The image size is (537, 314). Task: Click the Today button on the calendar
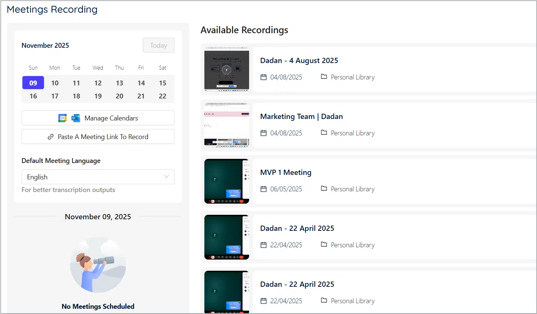(158, 45)
